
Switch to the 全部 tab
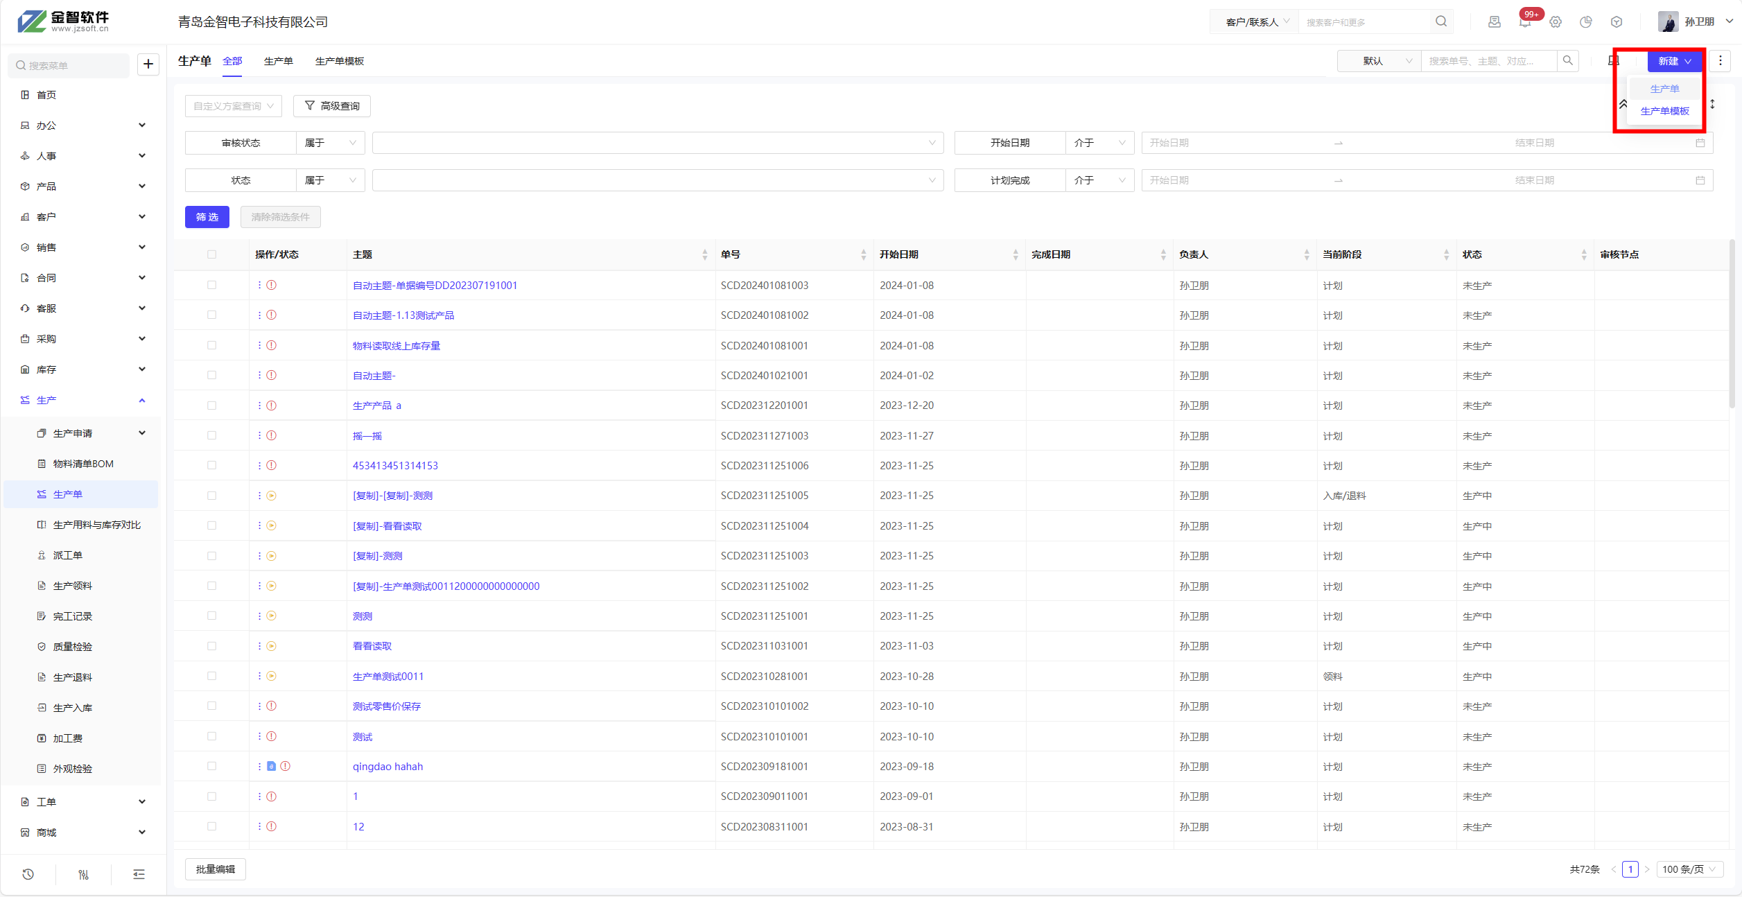pos(233,61)
